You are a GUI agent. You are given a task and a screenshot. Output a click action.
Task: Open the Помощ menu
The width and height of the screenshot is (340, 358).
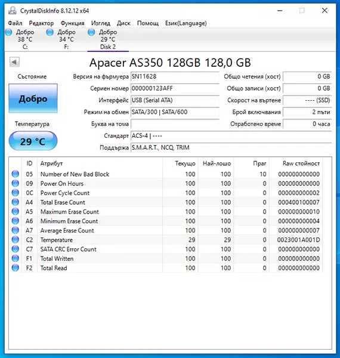tap(148, 23)
